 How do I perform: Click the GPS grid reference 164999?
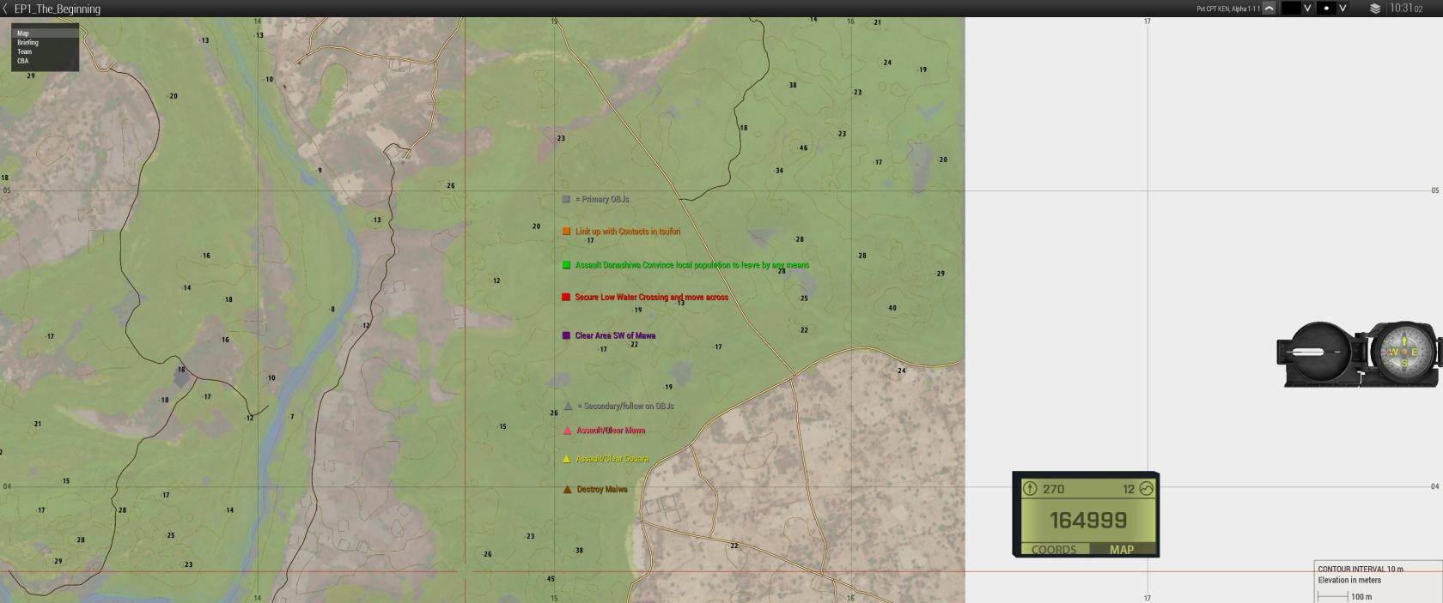tap(1088, 520)
